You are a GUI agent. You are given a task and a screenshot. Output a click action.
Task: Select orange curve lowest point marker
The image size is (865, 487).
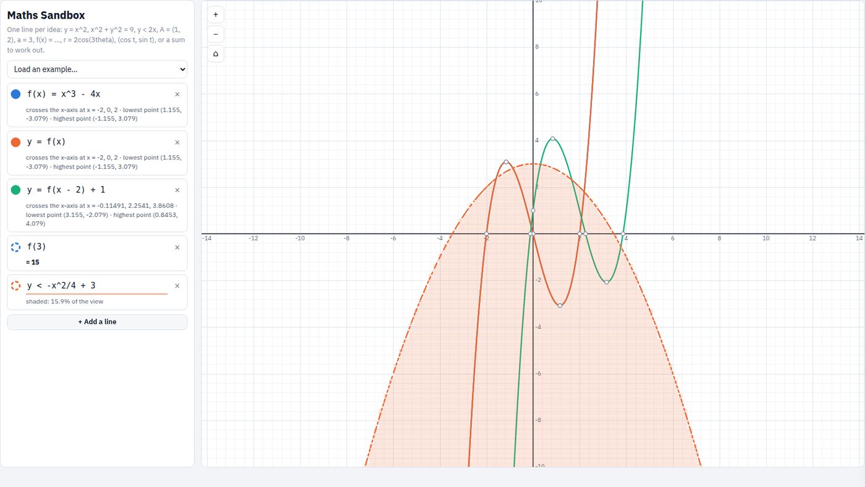[560, 305]
